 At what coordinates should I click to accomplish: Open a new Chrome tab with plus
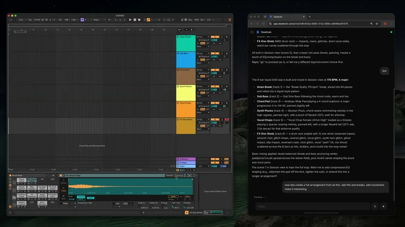click(309, 17)
